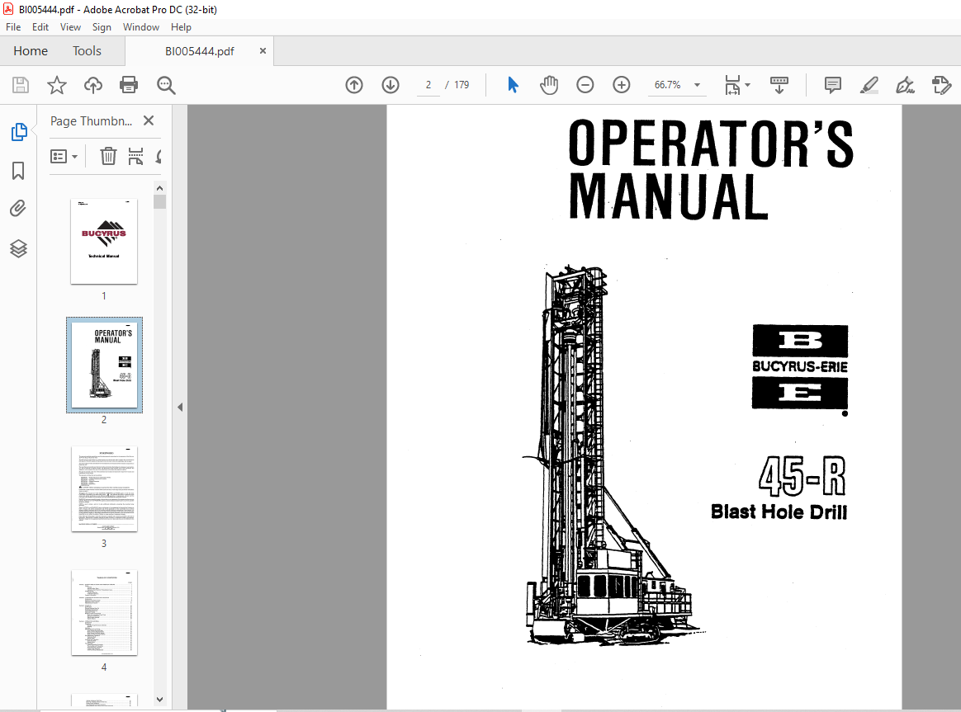Open the View menu

pyautogui.click(x=70, y=27)
